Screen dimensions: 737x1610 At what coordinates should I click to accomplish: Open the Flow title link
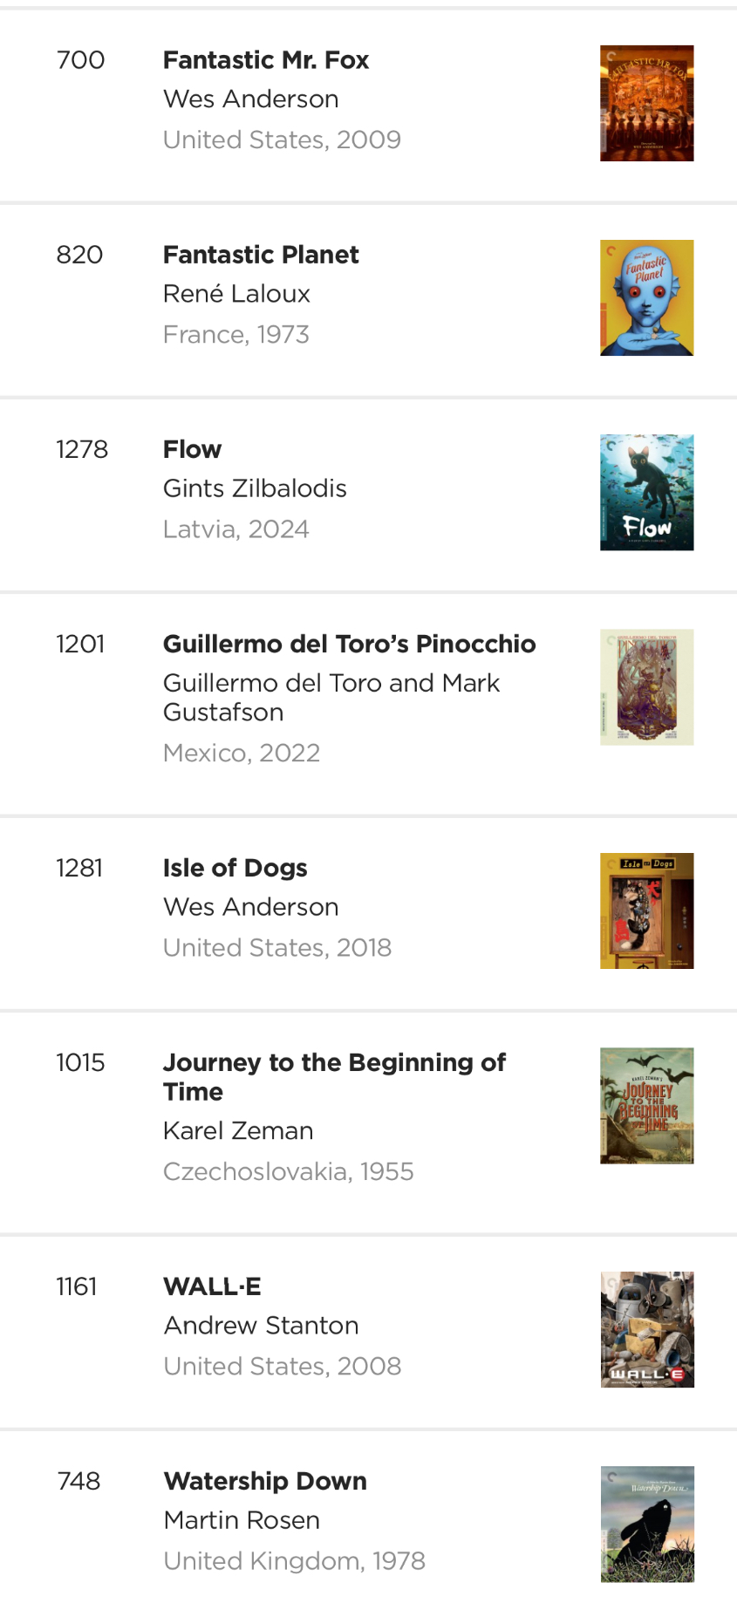[193, 449]
